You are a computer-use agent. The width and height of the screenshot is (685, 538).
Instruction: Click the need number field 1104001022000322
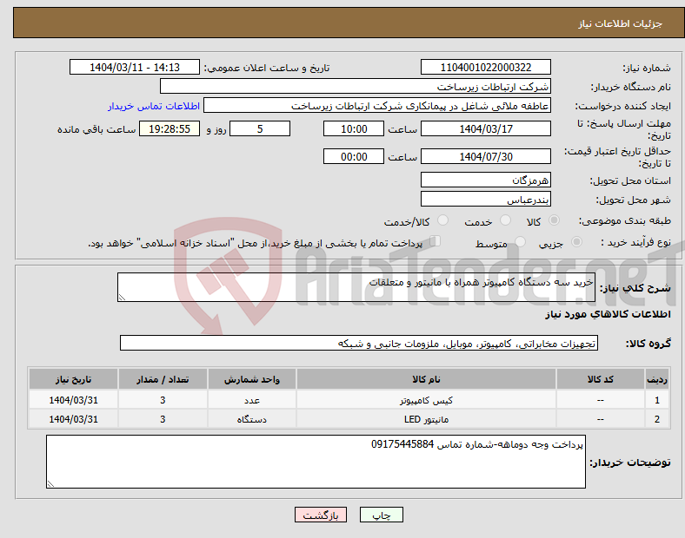pyautogui.click(x=485, y=67)
